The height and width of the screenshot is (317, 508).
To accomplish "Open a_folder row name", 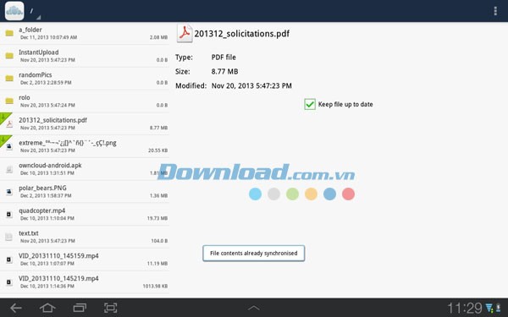I will [30, 30].
